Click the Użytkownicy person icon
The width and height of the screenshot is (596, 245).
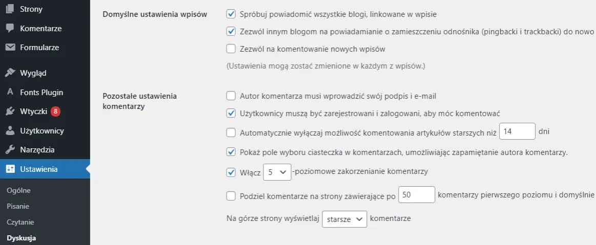(10, 130)
